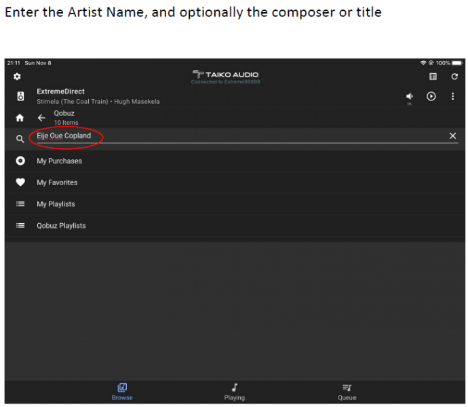Click the Connected to Extreme99999 status text
Image resolution: width=468 pixels, height=407 pixels.
(226, 82)
